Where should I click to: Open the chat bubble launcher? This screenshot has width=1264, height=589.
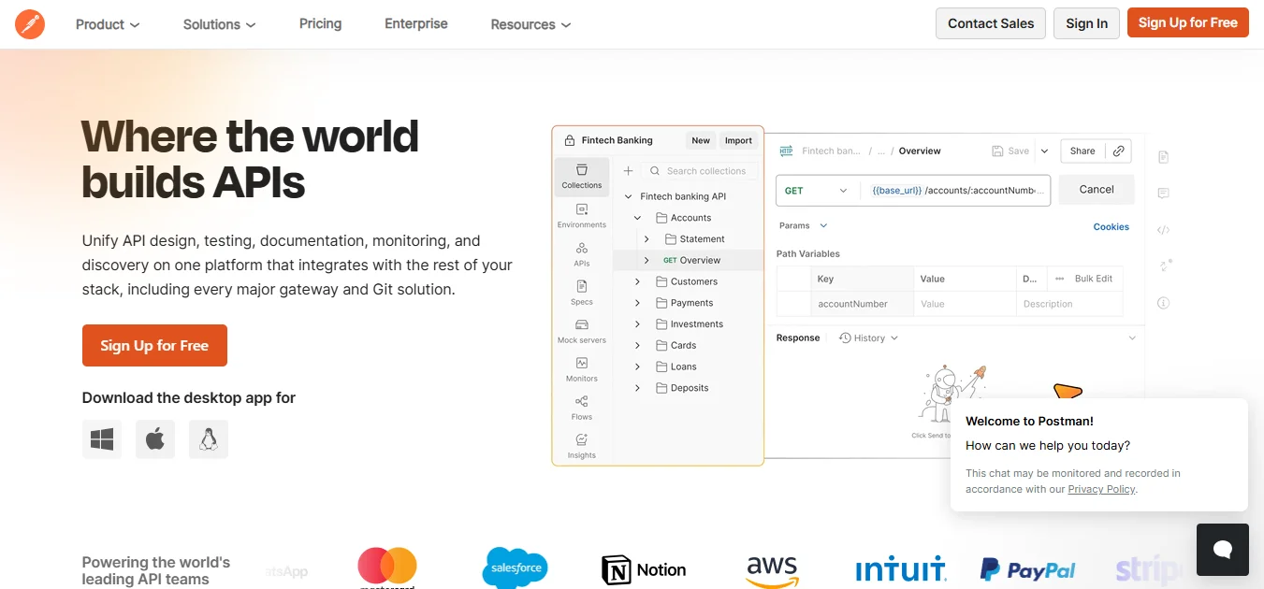click(x=1222, y=550)
